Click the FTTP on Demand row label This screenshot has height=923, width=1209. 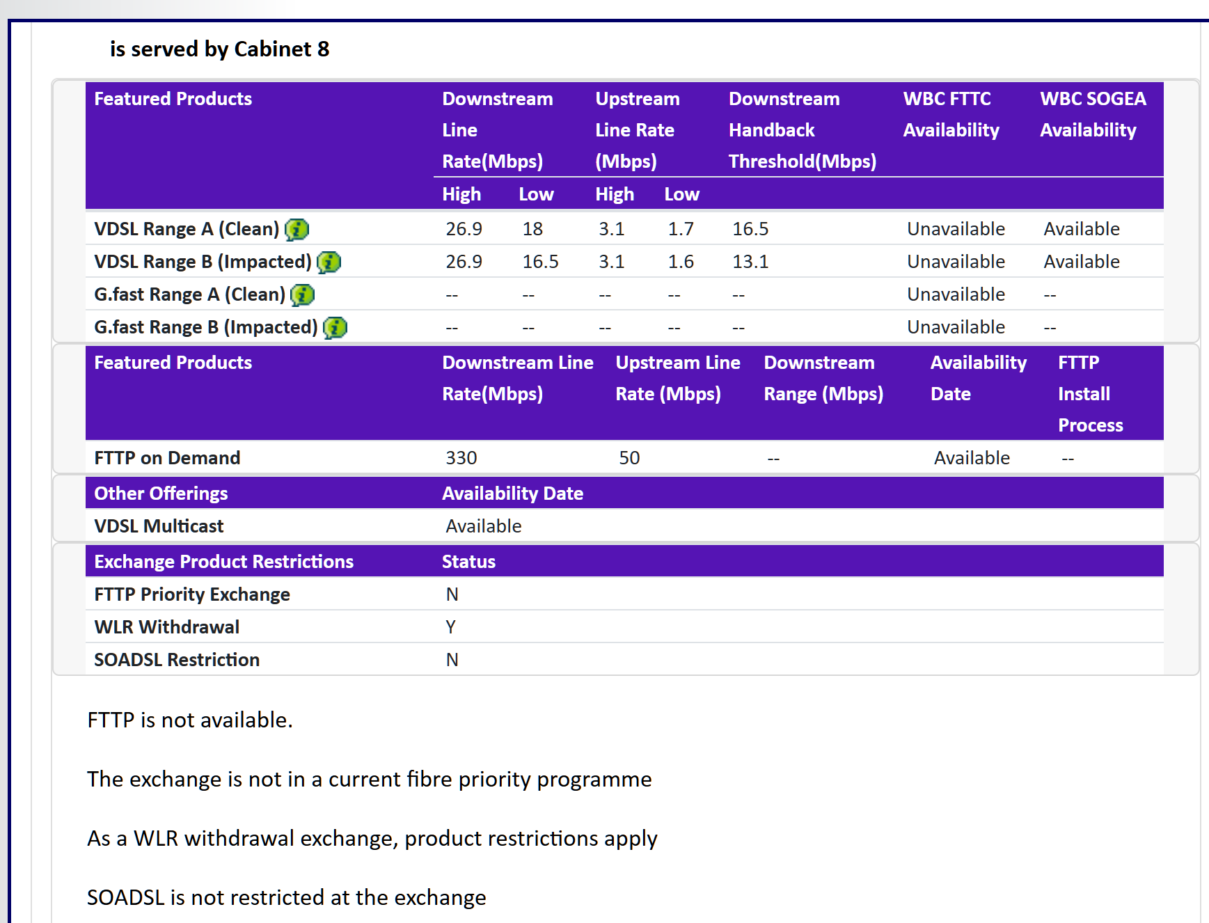tap(167, 458)
